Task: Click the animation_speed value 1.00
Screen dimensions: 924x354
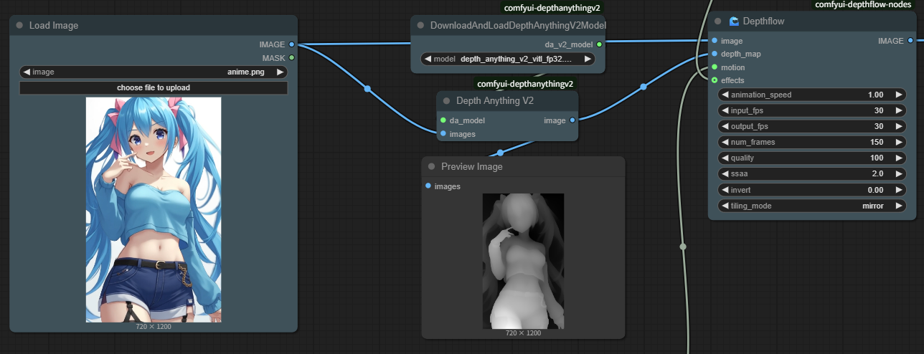Action: point(875,95)
